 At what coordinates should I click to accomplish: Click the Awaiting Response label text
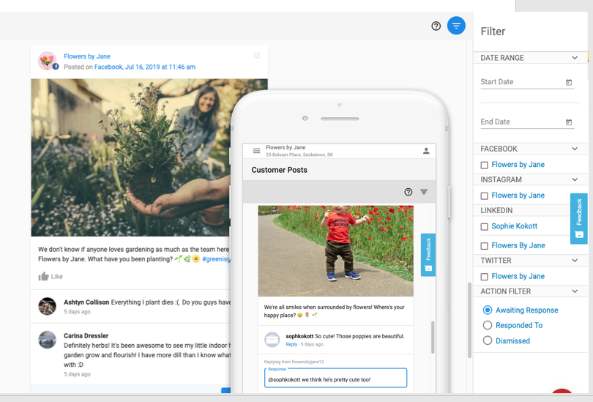(x=527, y=310)
